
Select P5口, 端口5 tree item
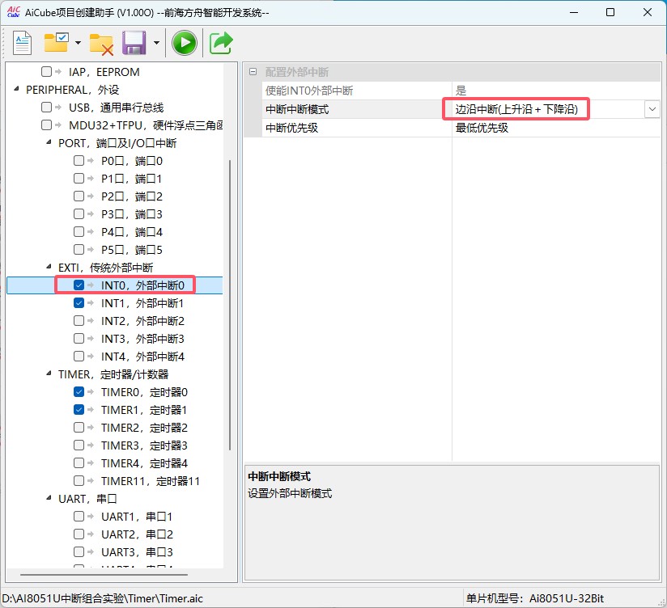click(132, 250)
